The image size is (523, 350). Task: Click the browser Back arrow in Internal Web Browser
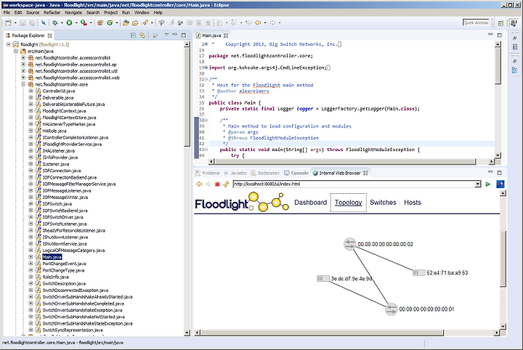(199, 184)
